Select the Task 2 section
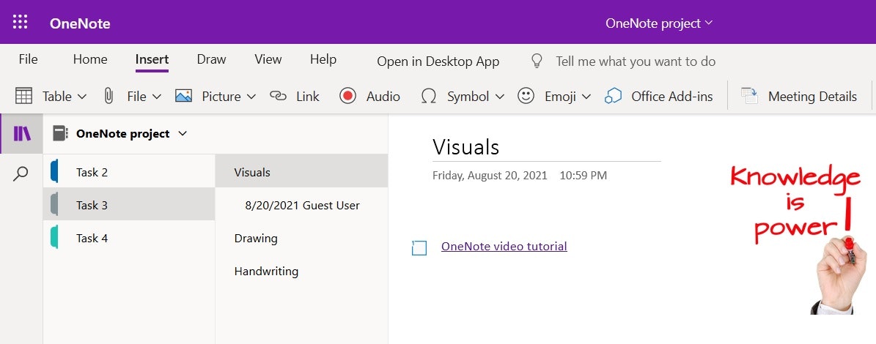Viewport: 876px width, 344px height. tap(92, 173)
